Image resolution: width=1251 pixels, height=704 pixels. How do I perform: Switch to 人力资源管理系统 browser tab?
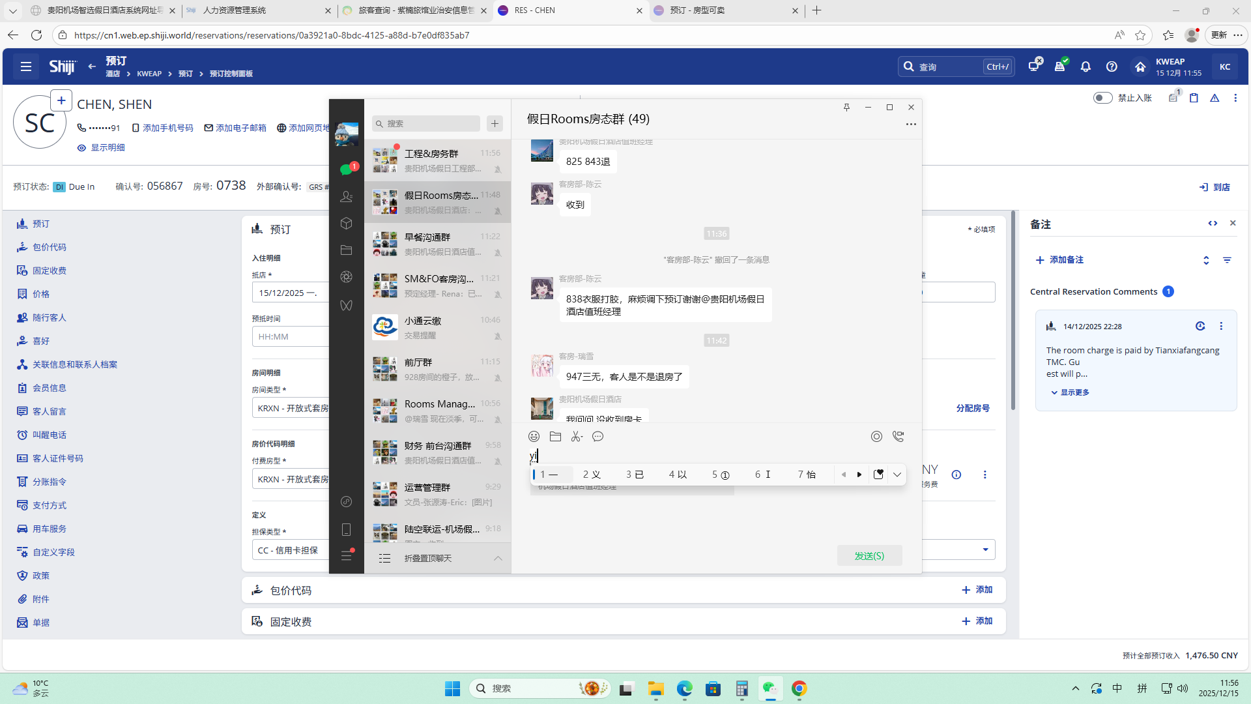pyautogui.click(x=235, y=10)
